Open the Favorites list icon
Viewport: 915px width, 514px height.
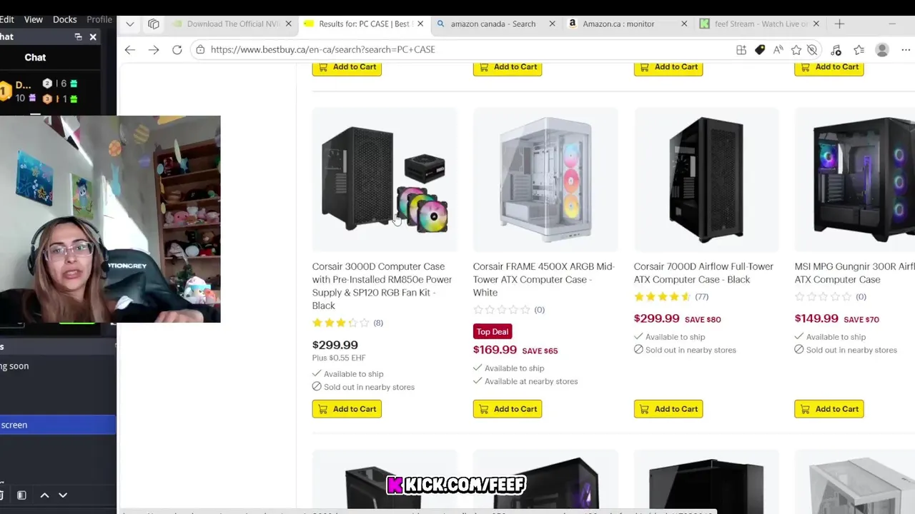click(x=859, y=49)
